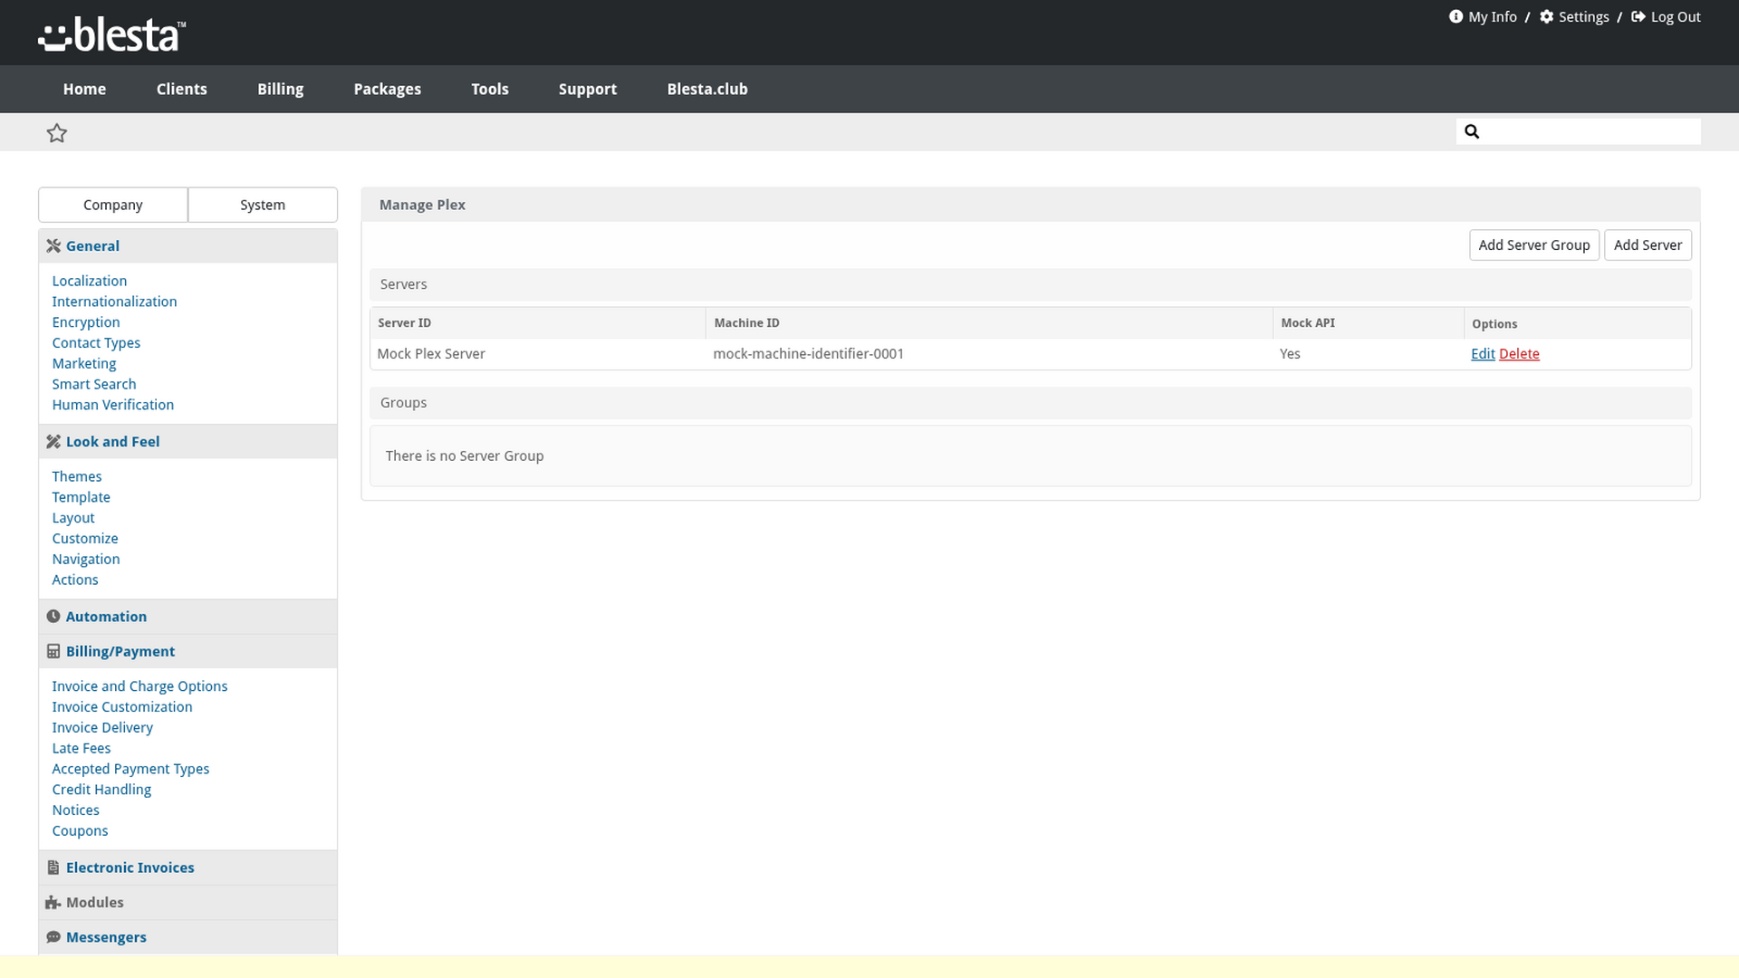Open Marketing settings
Viewport: 1739px width, 978px height.
point(84,364)
